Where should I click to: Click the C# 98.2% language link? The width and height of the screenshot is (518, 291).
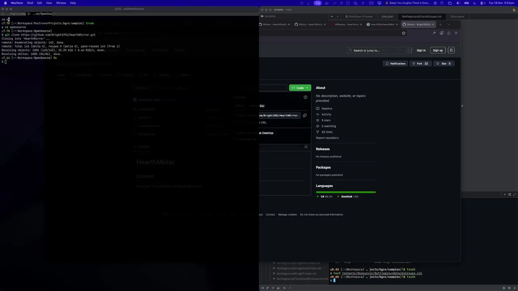pyautogui.click(x=325, y=196)
